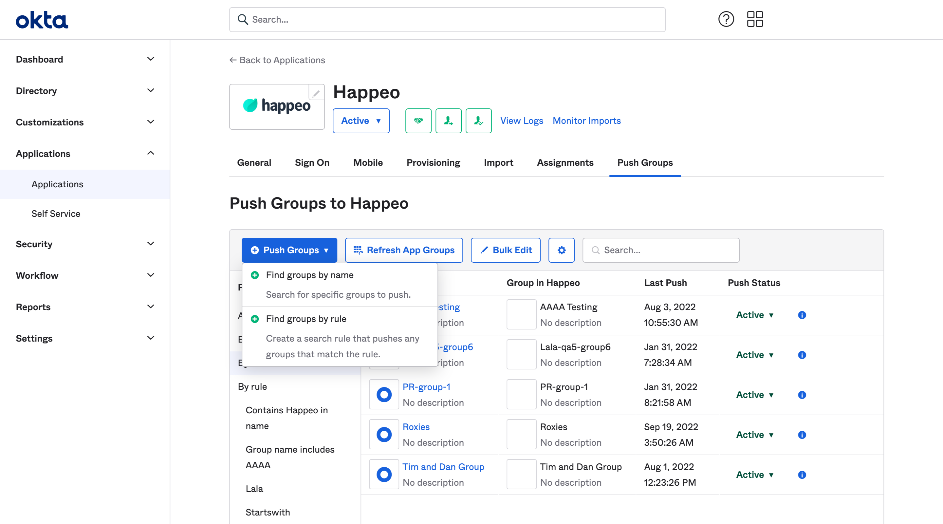Switch to the Mobile tab

368,162
